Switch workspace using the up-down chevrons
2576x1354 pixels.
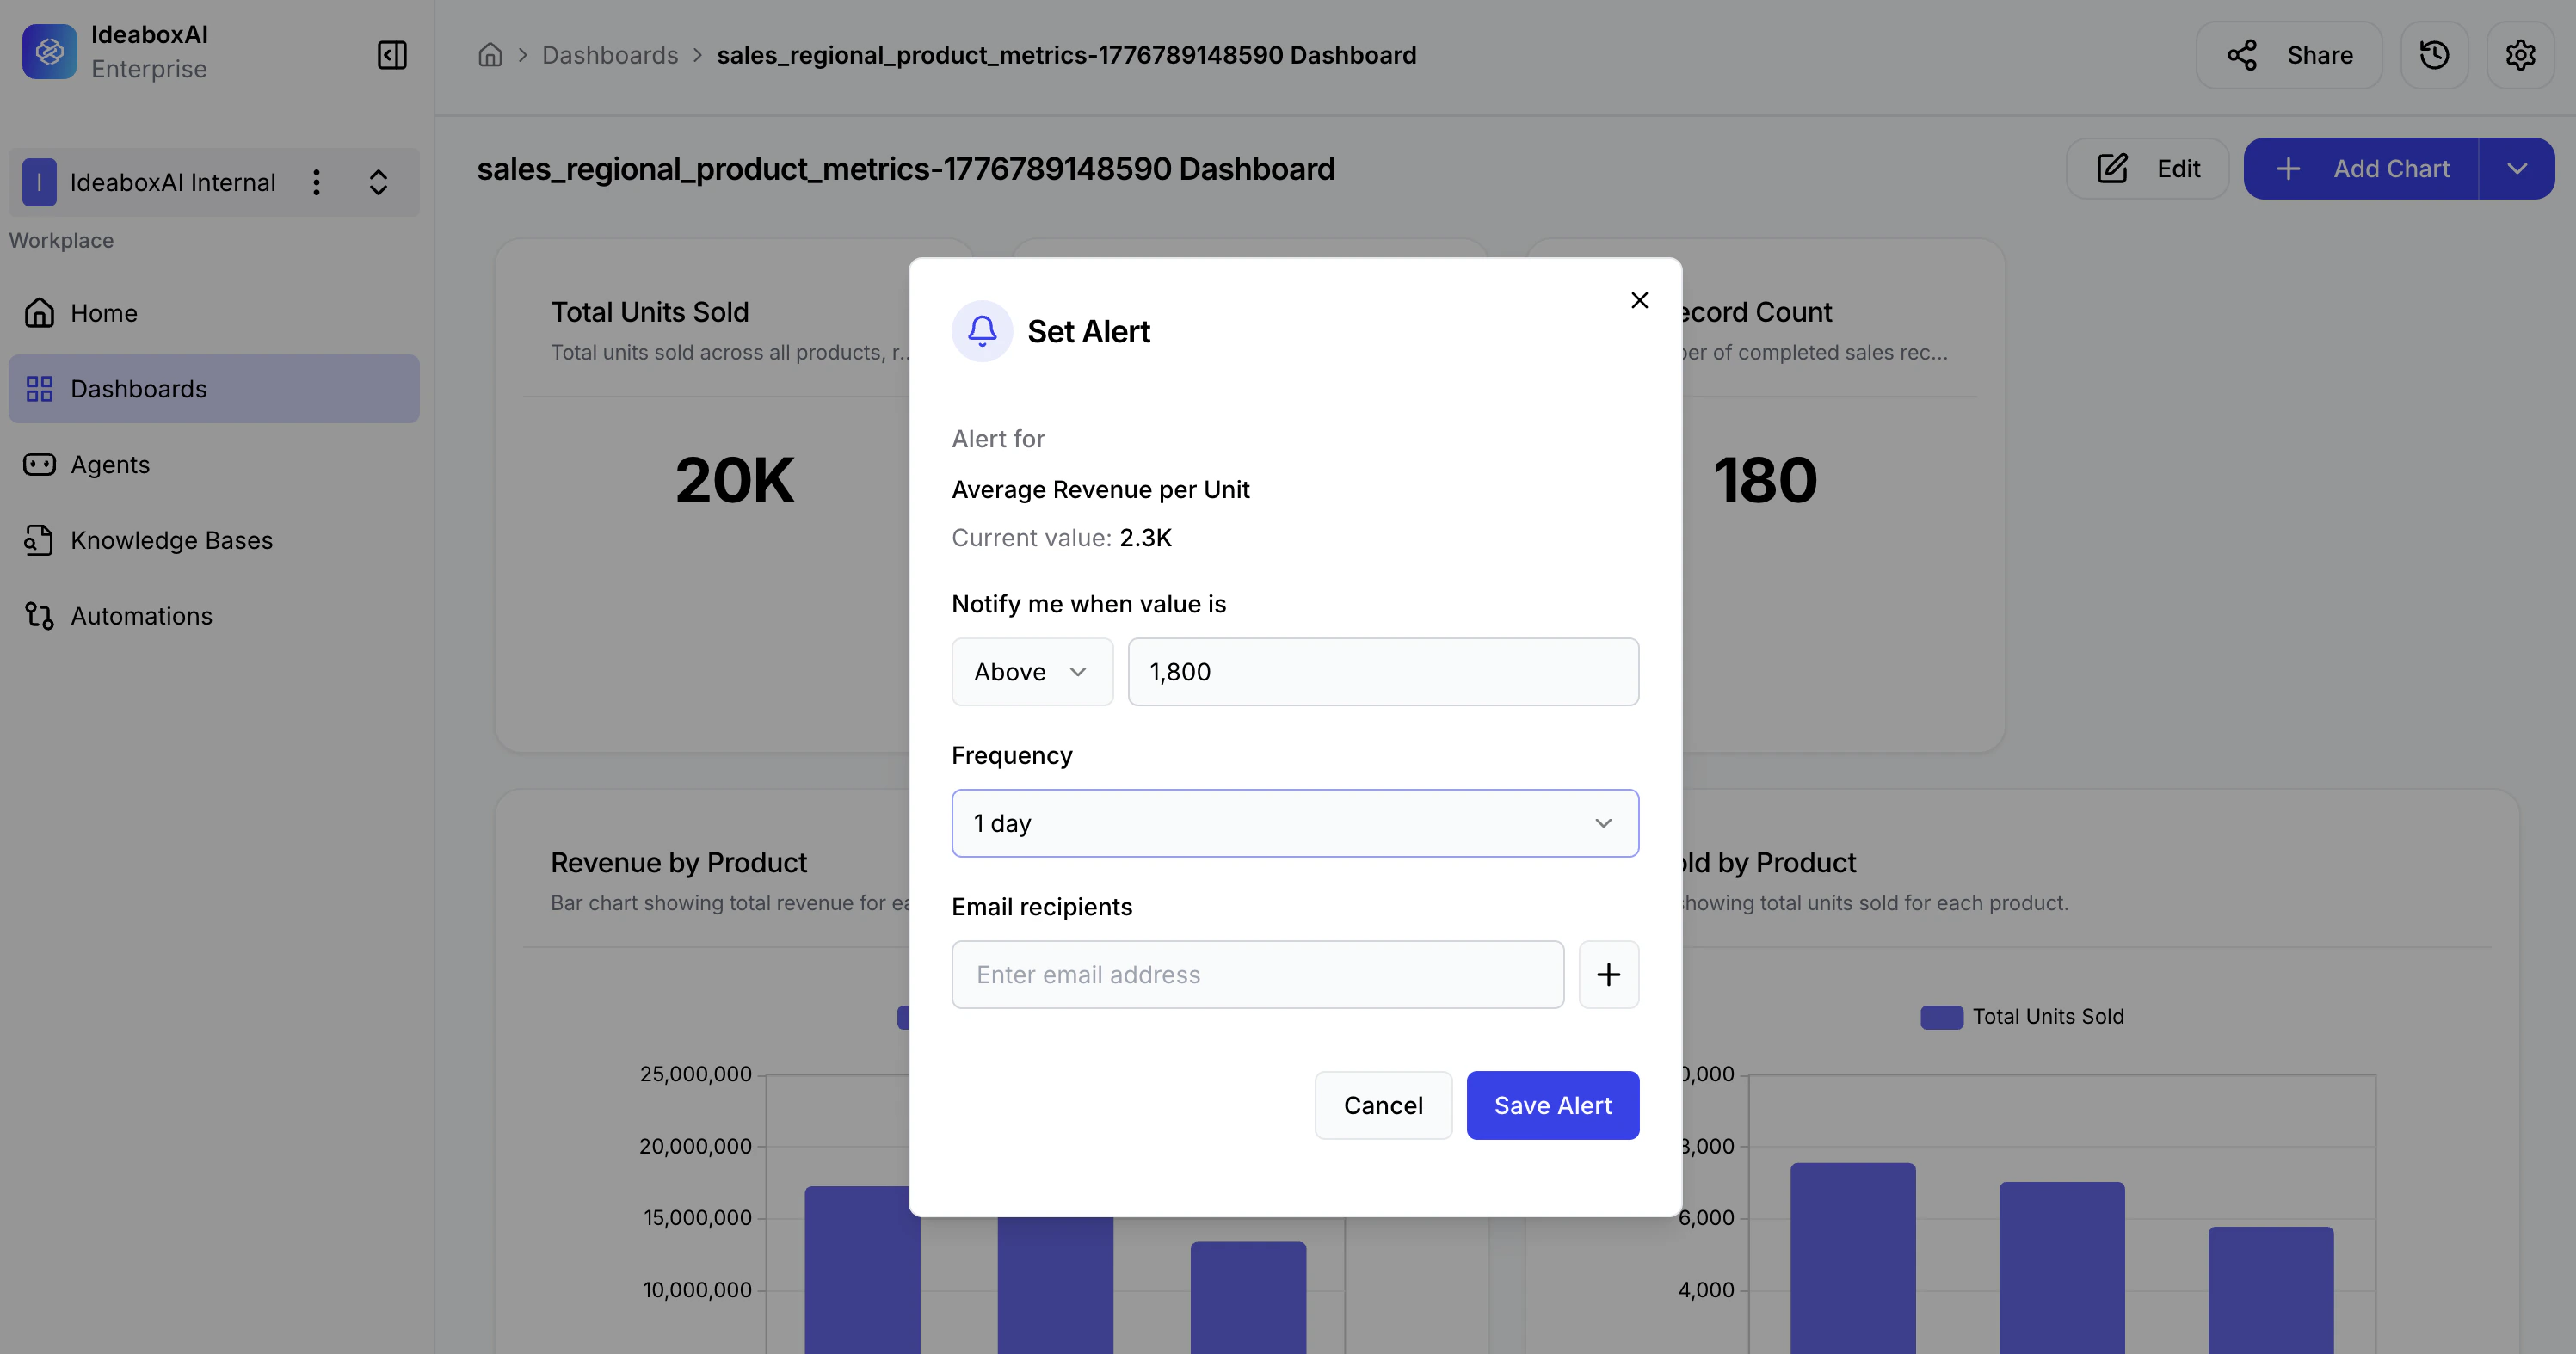[x=378, y=182]
